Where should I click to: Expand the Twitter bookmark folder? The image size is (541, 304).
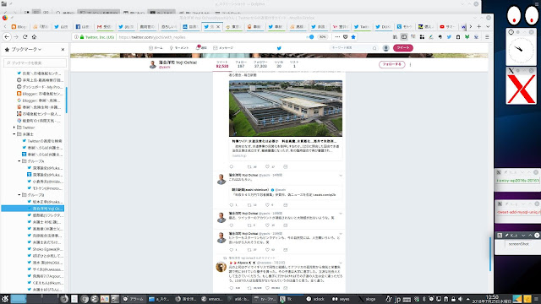tap(14, 128)
